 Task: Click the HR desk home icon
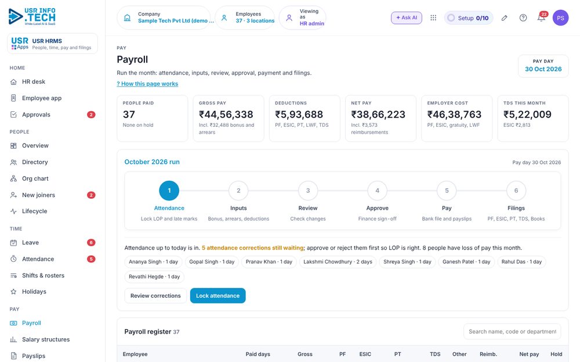[13, 82]
